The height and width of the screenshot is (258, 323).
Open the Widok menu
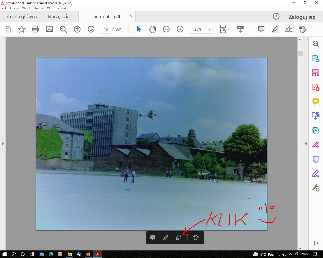26,8
